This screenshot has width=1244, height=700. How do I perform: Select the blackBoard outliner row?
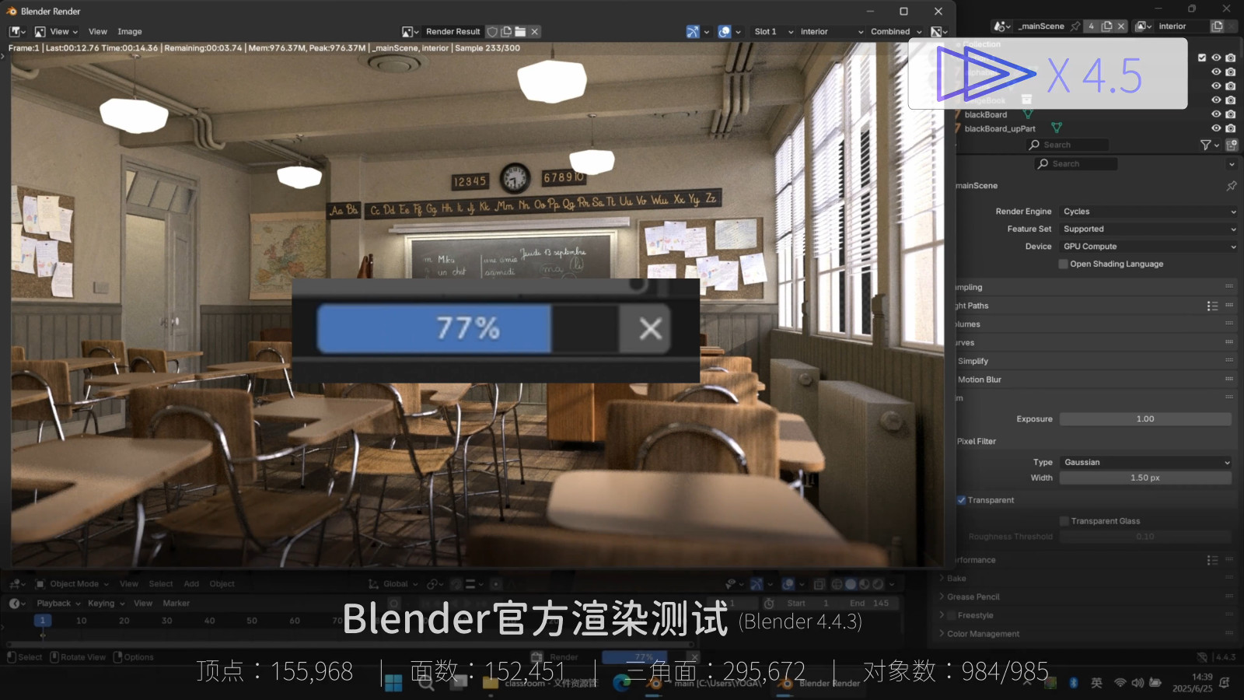click(x=986, y=114)
